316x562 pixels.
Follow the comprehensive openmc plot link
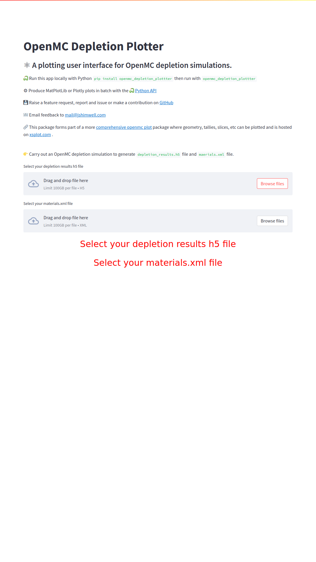click(x=124, y=127)
